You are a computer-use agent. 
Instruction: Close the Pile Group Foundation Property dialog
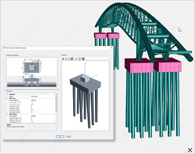111,48
